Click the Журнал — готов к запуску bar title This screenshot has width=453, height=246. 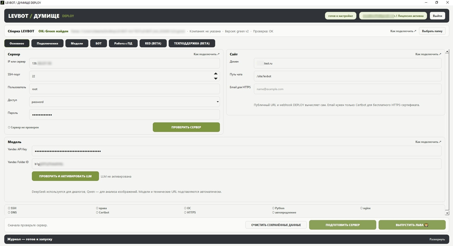pos(30,239)
